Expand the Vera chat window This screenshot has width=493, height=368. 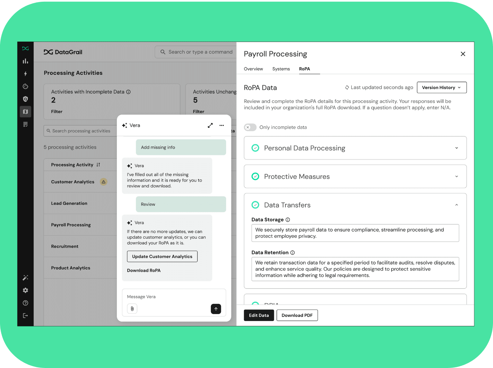(x=210, y=125)
